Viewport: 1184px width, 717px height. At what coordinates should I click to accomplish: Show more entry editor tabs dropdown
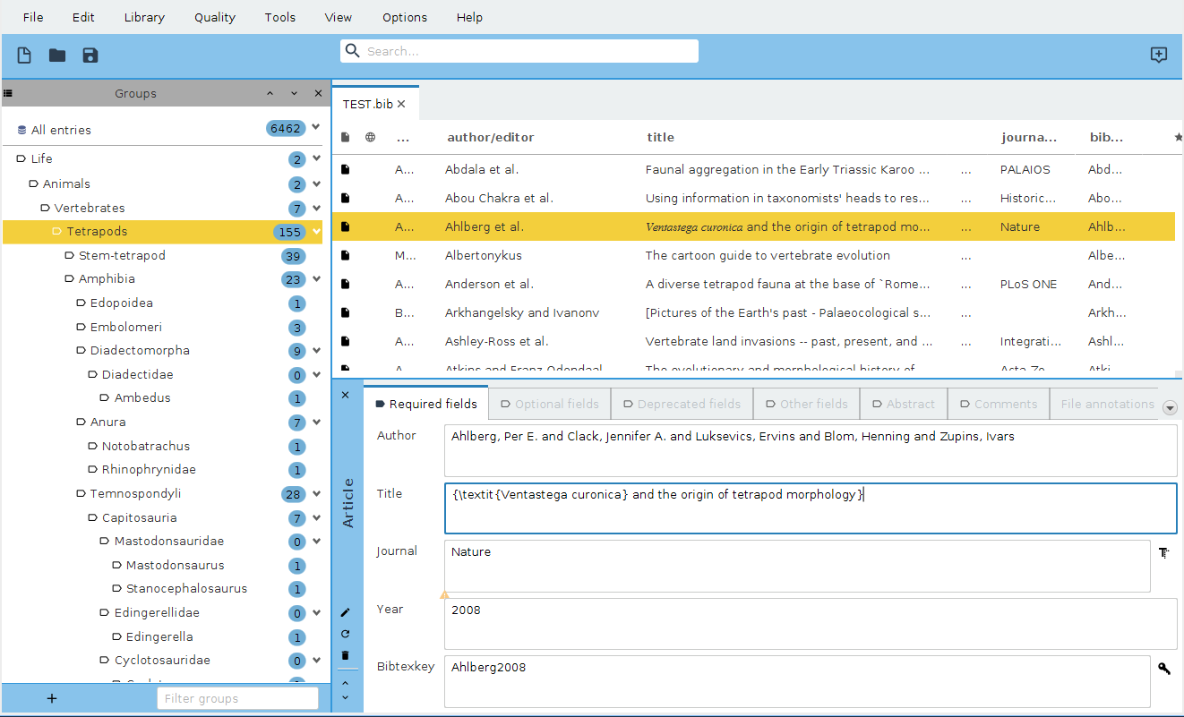pos(1170,408)
